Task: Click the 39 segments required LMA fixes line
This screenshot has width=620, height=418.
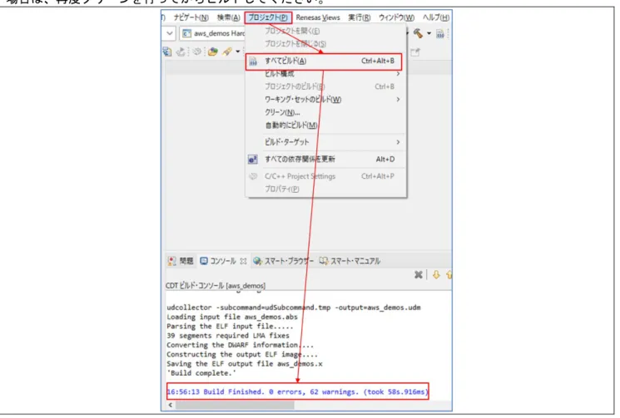Action: 228,336
